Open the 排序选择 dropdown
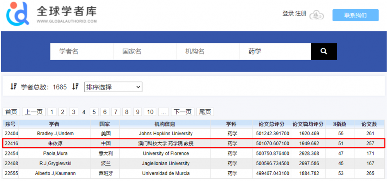The height and width of the screenshot is (181, 387). click(x=113, y=87)
